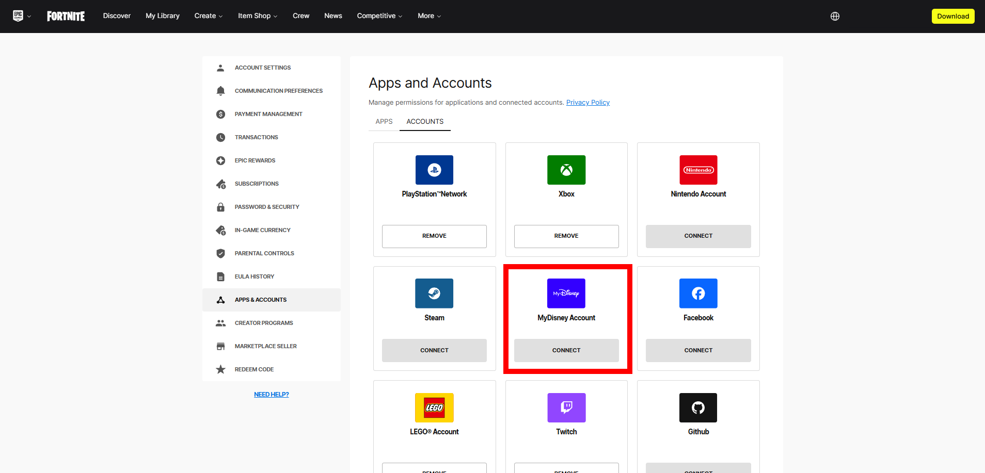Click the globe language selector icon
The width and height of the screenshot is (985, 473).
835,16
